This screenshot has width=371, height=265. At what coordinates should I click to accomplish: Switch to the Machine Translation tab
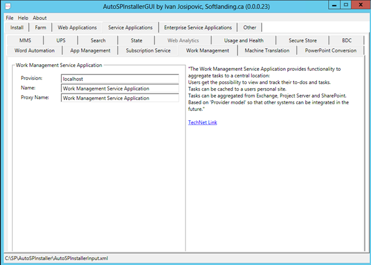pos(267,51)
